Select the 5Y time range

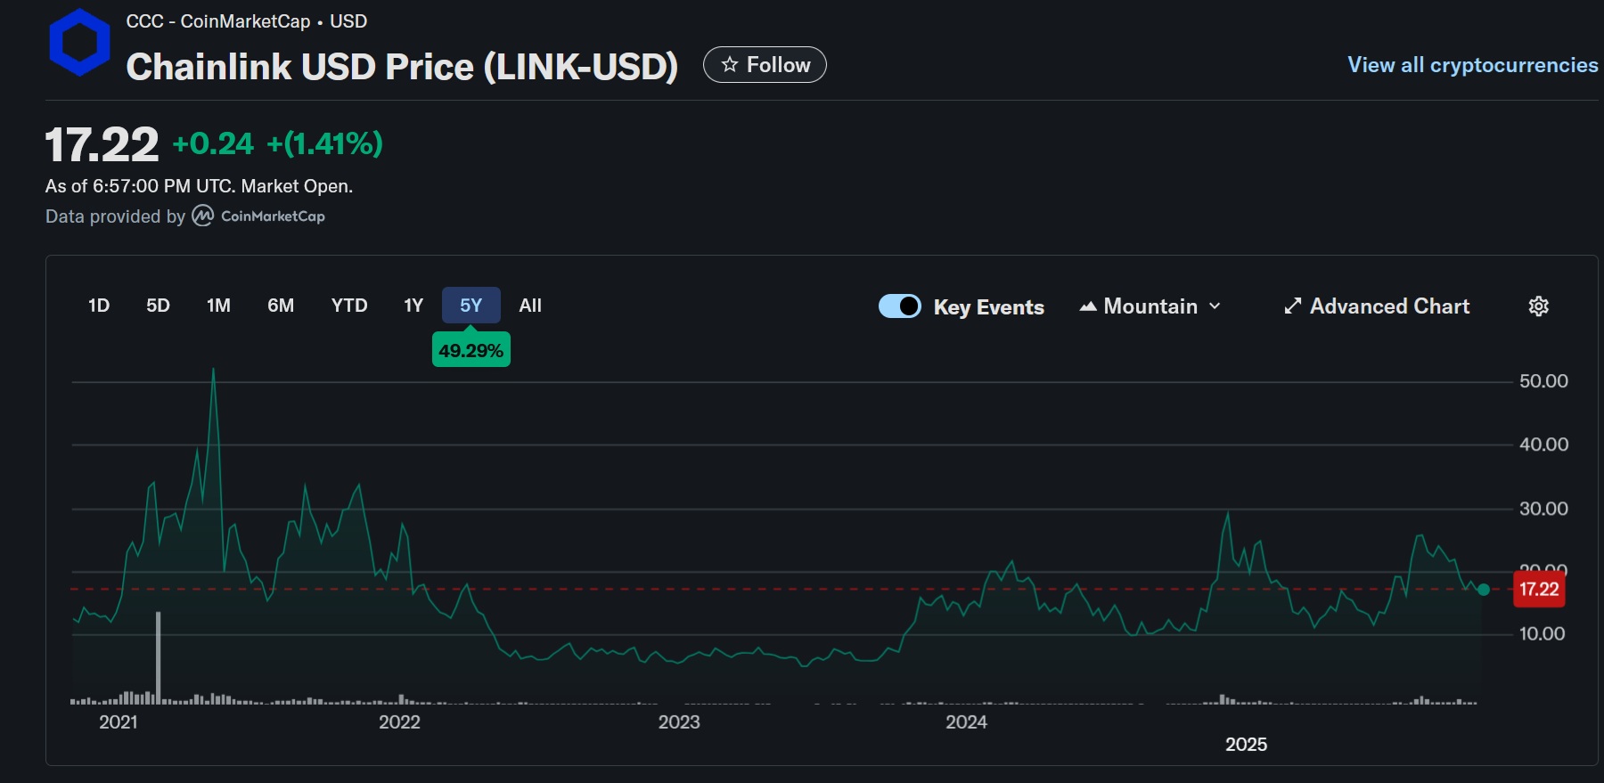pyautogui.click(x=471, y=306)
